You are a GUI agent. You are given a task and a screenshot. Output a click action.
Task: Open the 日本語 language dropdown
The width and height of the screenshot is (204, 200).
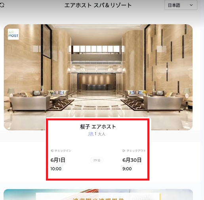coord(181,5)
